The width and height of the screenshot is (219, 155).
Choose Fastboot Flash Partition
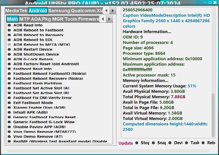tap(35, 83)
